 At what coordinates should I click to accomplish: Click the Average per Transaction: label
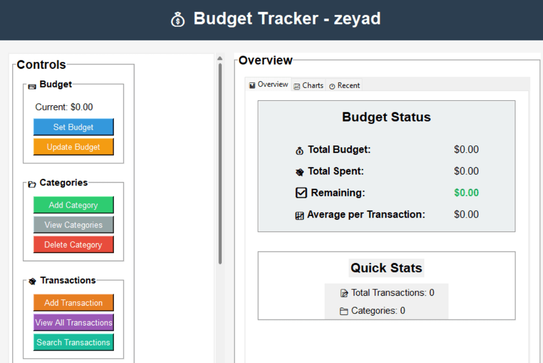pos(366,214)
